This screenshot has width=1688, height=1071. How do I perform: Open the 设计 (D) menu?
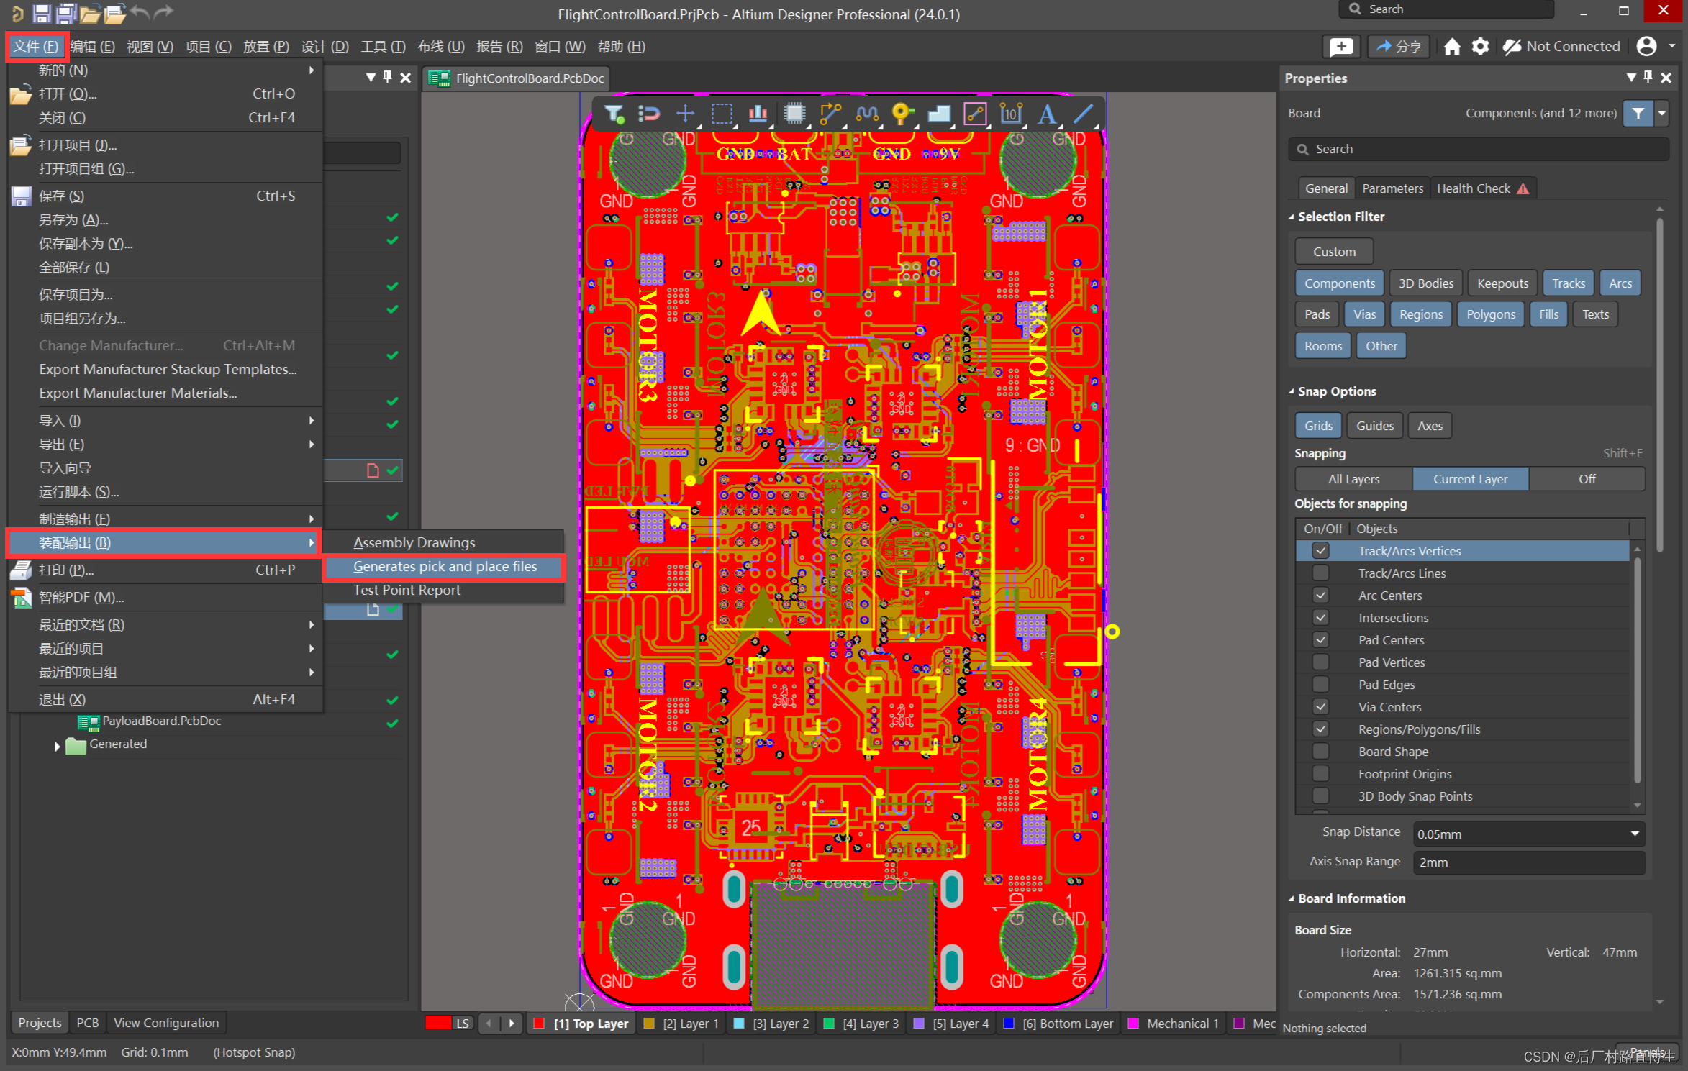(325, 47)
